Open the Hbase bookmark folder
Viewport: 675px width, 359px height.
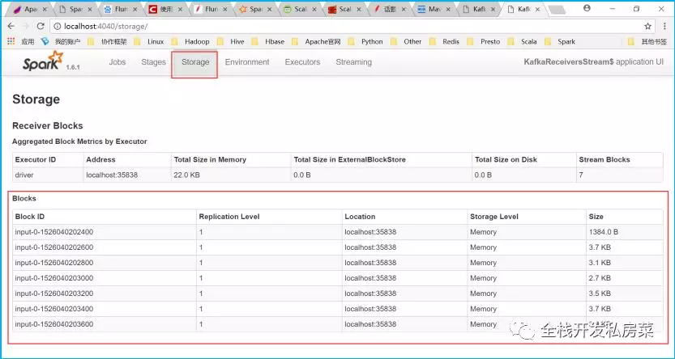click(x=268, y=42)
